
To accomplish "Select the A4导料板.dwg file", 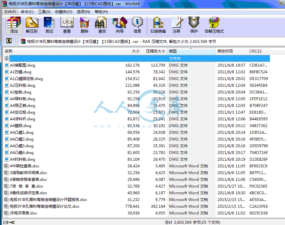I will [x=22, y=99].
